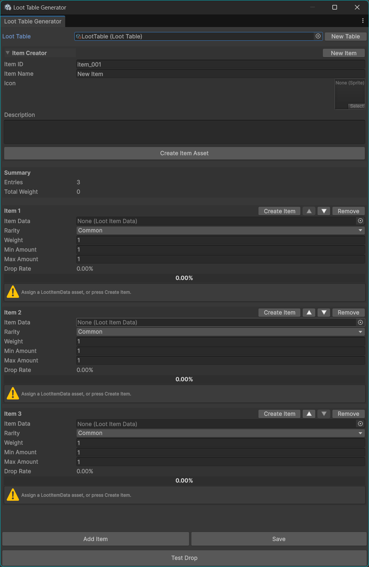Select the Loot Table Generator tab
Image resolution: width=369 pixels, height=567 pixels.
(x=33, y=21)
